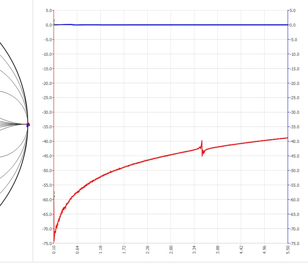
Task: Click -30.0 label on the blue axis
Action: pos(295,112)
